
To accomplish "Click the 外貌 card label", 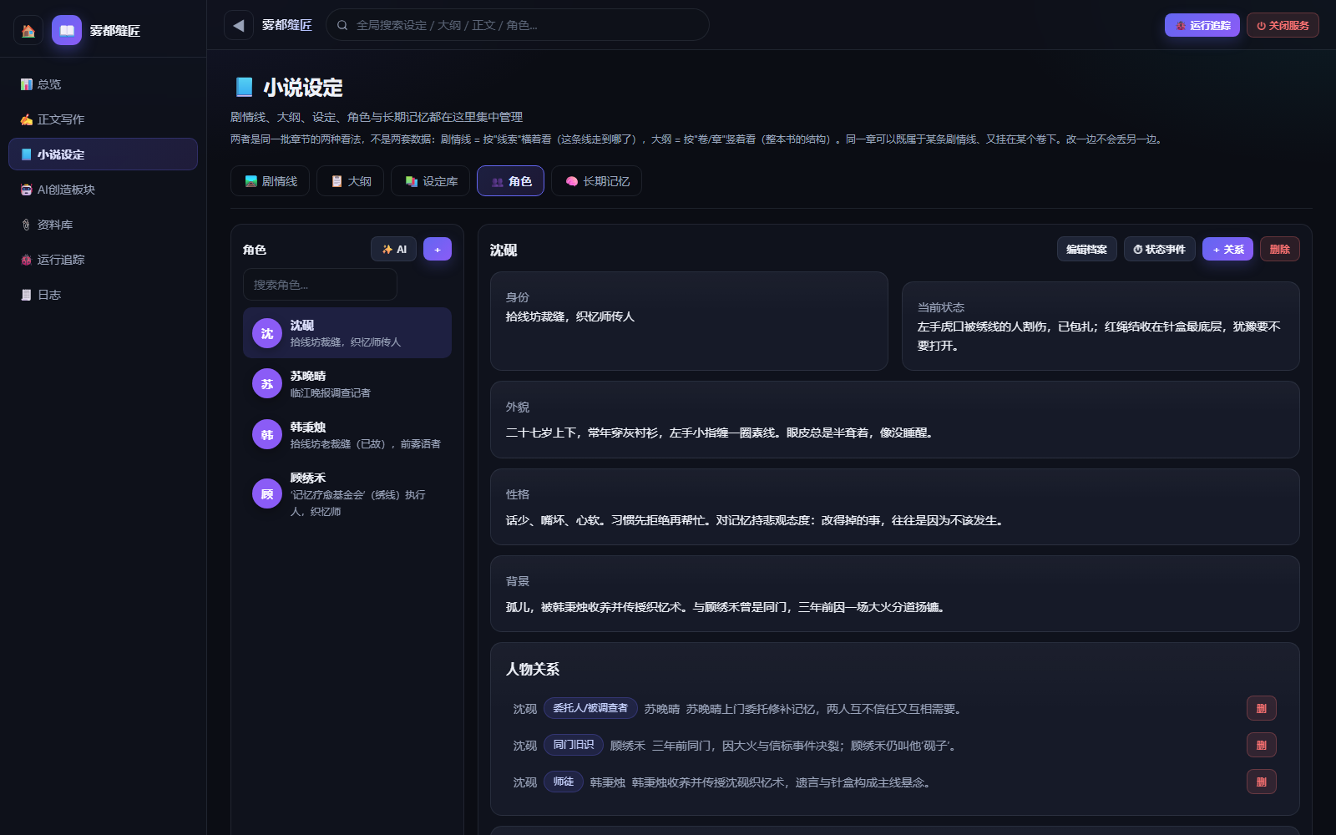I will (x=518, y=407).
